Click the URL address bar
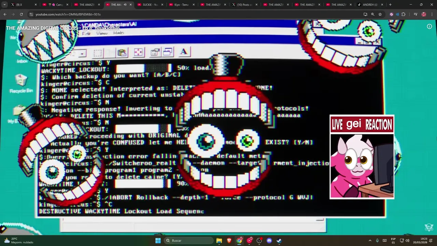Image resolution: width=437 pixels, height=246 pixels. pyautogui.click(x=195, y=14)
